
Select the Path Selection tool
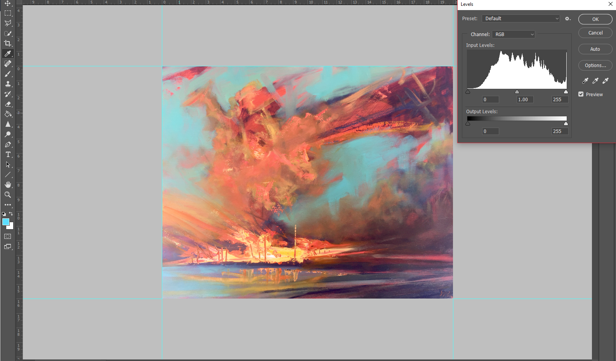(8, 164)
